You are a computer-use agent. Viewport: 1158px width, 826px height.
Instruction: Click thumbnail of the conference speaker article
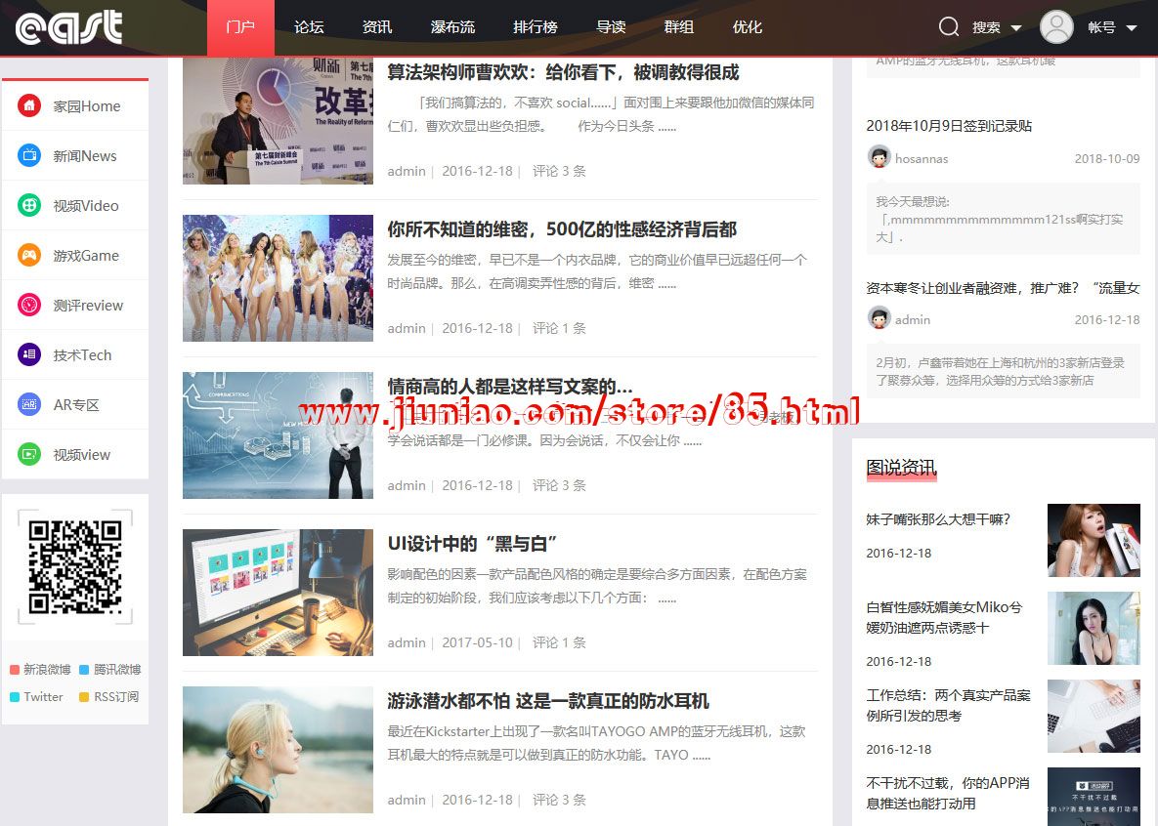(278, 121)
